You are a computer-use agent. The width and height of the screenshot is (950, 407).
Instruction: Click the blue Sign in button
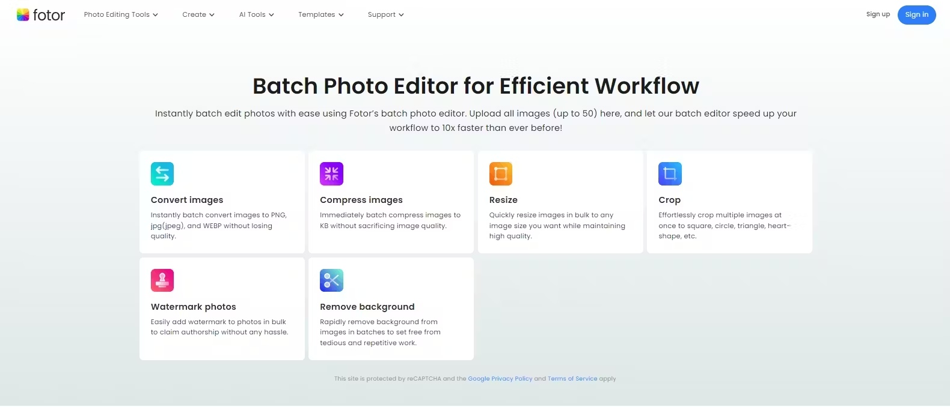(x=916, y=14)
